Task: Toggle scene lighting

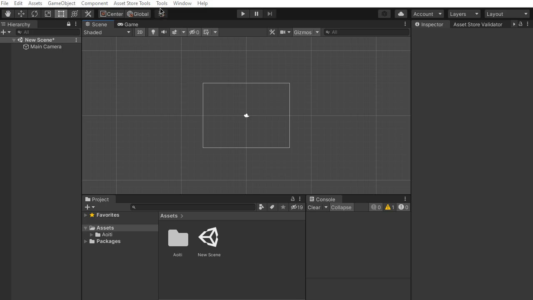Action: (153, 32)
